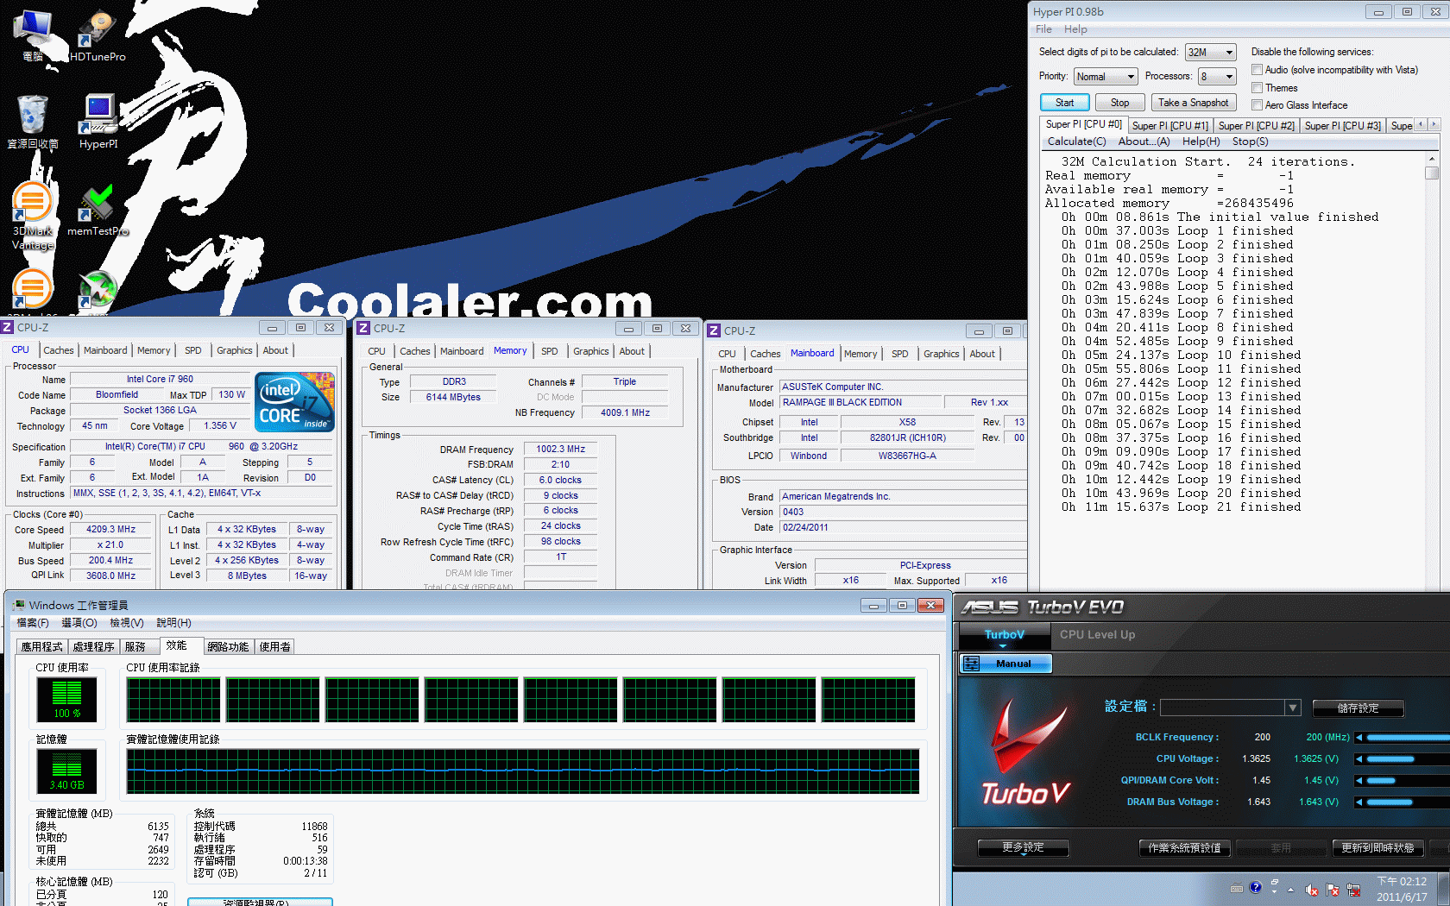Launch the HDTunePro desktop shortcut
Screen dimensions: 1450x906
97,35
